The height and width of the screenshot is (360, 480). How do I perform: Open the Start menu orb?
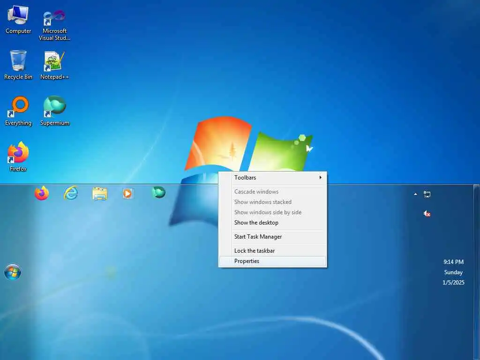[x=13, y=272]
